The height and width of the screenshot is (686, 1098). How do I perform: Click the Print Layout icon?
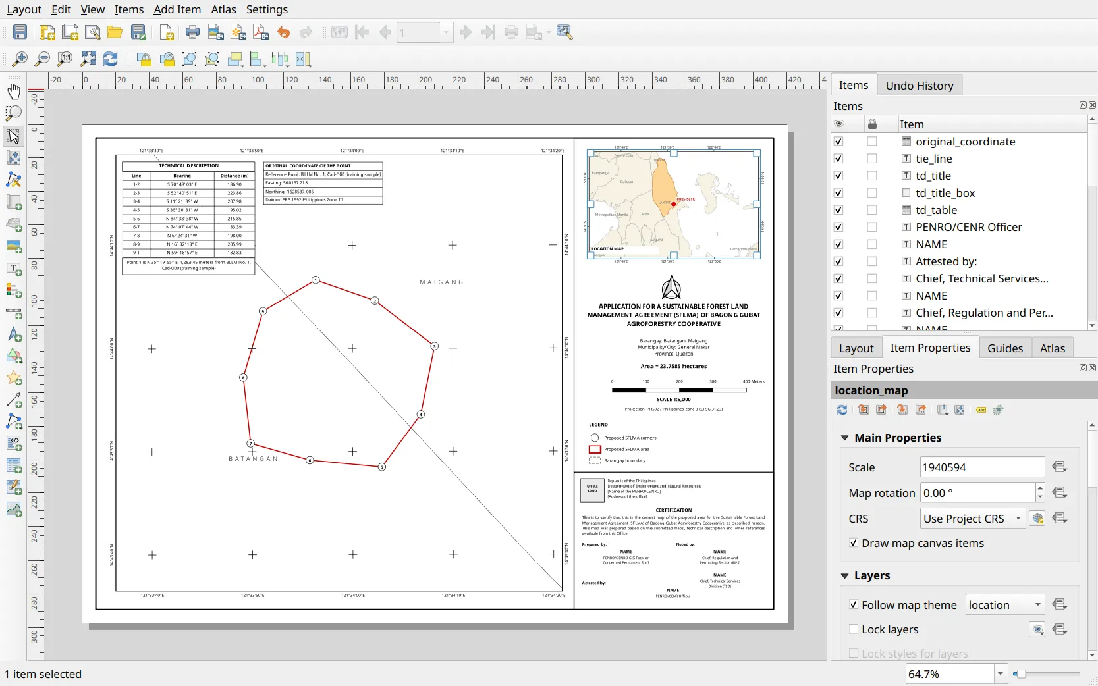click(192, 32)
